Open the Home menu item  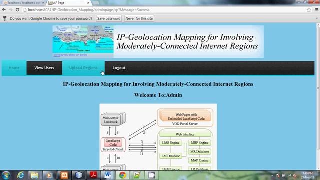point(14,68)
